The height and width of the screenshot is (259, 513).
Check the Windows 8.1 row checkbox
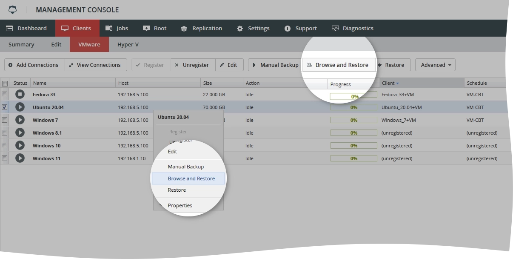coord(5,133)
